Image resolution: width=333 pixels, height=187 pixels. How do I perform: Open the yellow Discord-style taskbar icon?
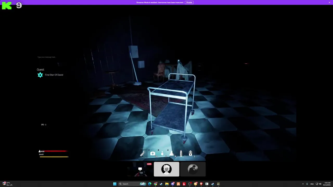(x=195, y=184)
